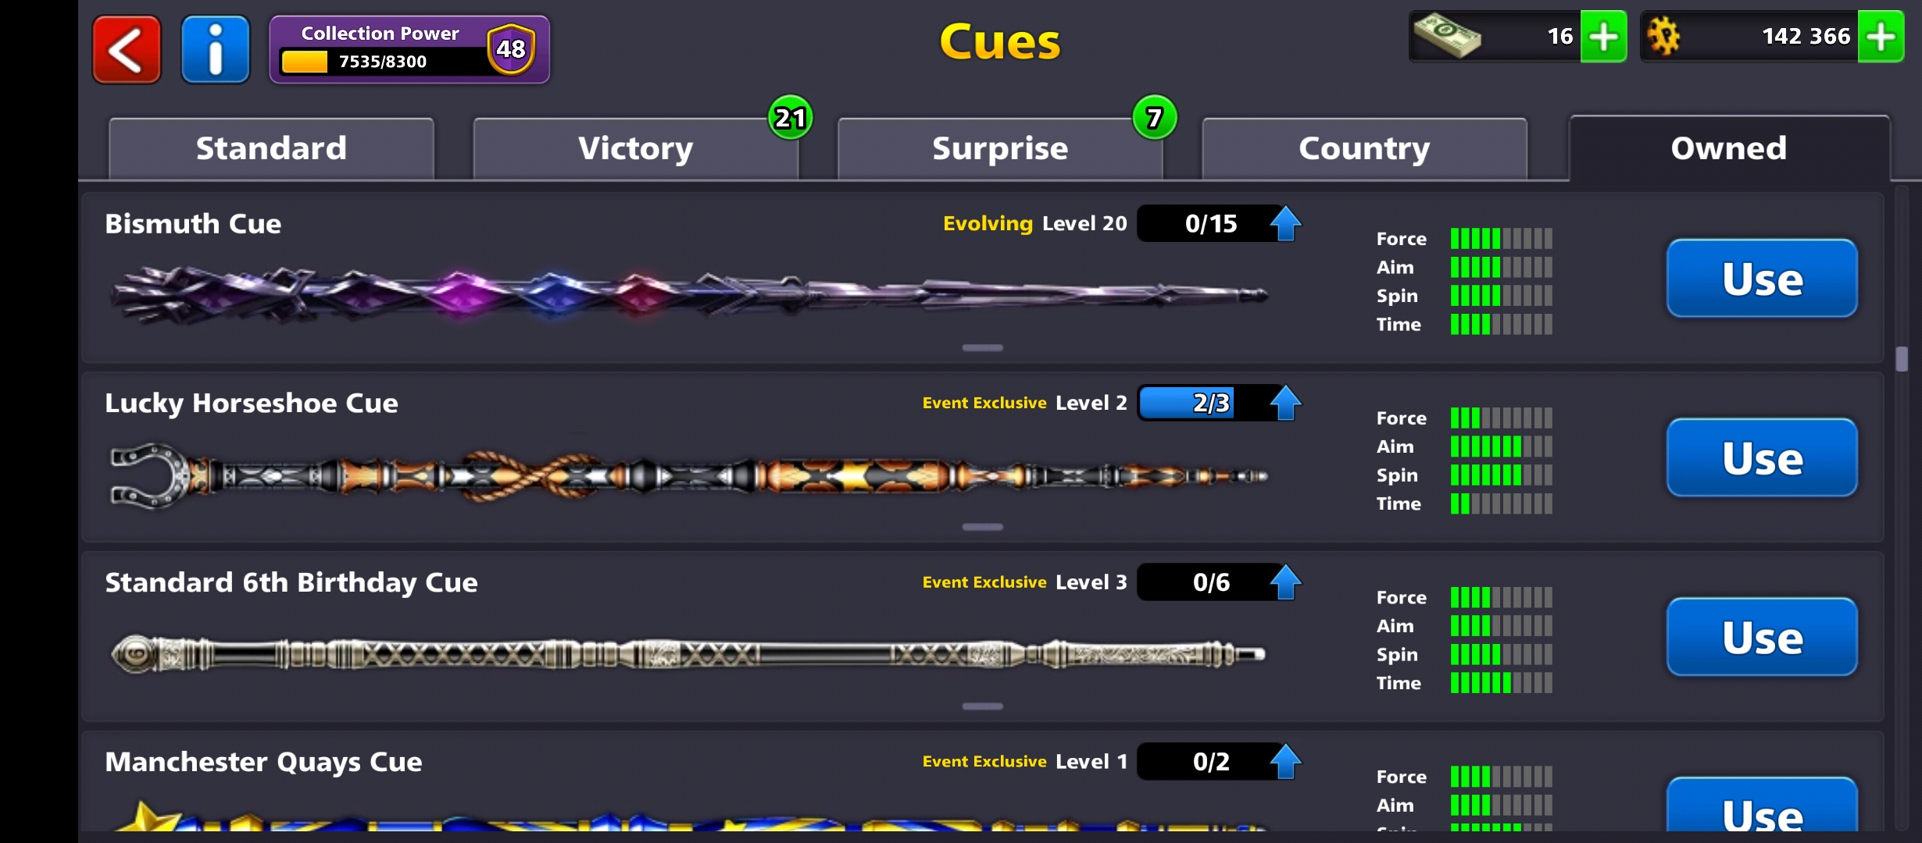Tap the red back arrow button
Viewport: 1922px width, 843px height.
pyautogui.click(x=127, y=50)
